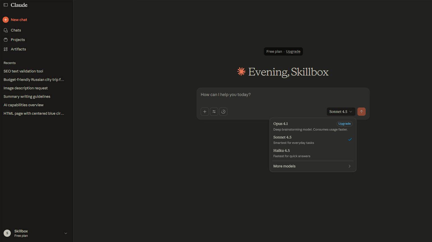Click the plus attachment icon in prompt box
The height and width of the screenshot is (242, 432).
coord(205,112)
